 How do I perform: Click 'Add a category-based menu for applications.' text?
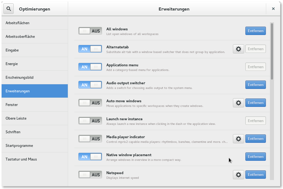[x=138, y=70]
